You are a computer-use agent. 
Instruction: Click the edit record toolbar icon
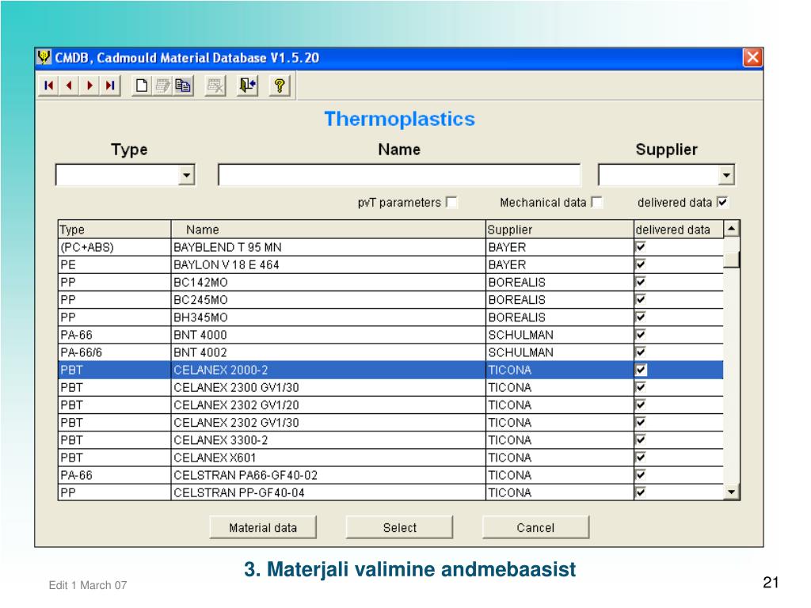click(162, 85)
